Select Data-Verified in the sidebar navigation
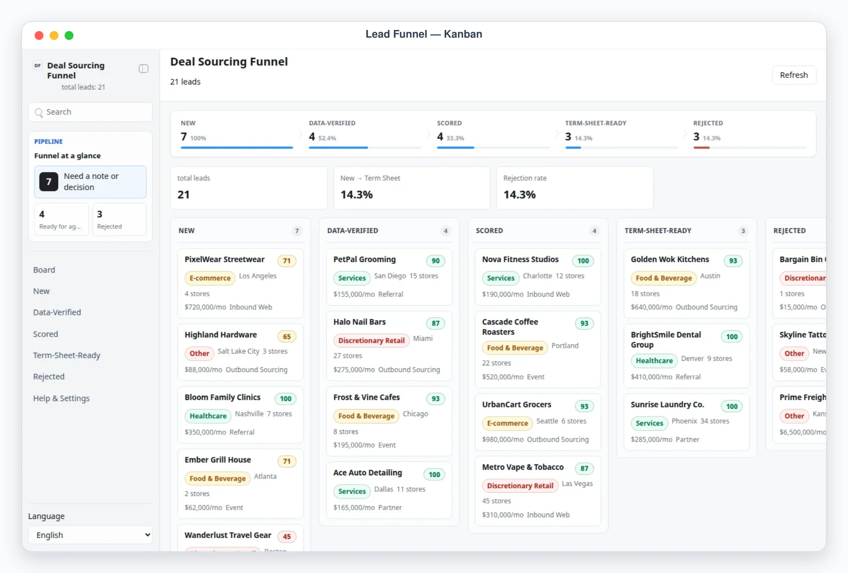The width and height of the screenshot is (848, 573). point(57,312)
